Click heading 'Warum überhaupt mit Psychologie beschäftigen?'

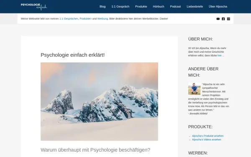pos(95,150)
